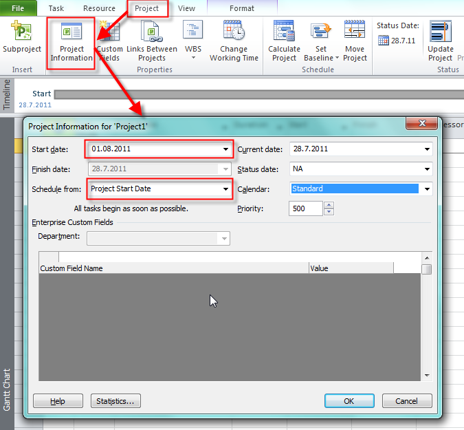Expand the Calendar dropdown showing Standard
The height and width of the screenshot is (430, 464).
427,189
